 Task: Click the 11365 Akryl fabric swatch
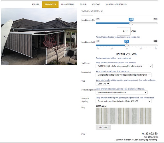click(123, 116)
